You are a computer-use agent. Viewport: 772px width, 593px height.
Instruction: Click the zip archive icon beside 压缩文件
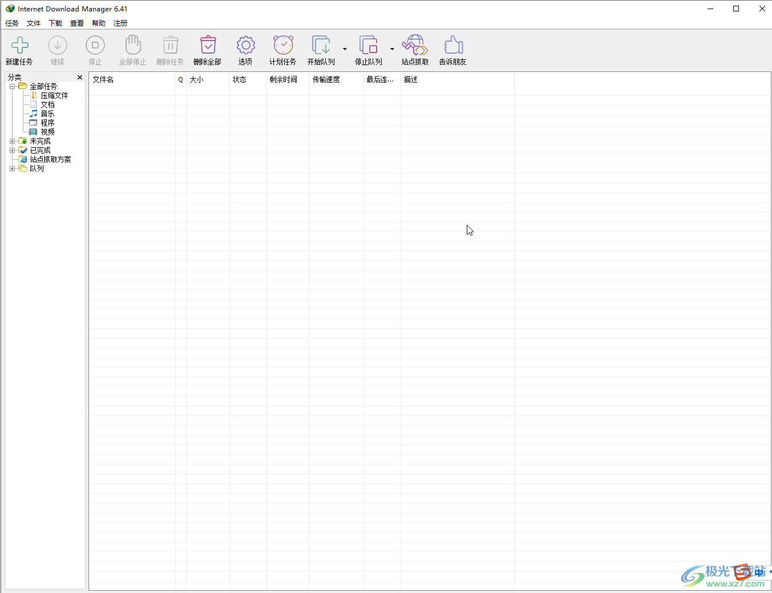coord(34,95)
